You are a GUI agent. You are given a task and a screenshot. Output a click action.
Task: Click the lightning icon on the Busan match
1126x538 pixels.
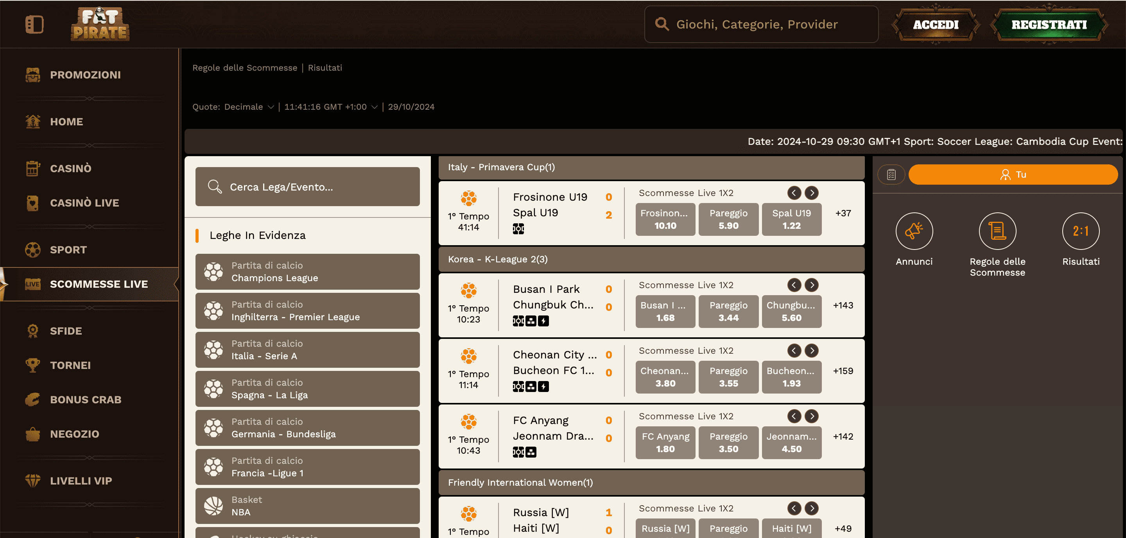pyautogui.click(x=543, y=321)
